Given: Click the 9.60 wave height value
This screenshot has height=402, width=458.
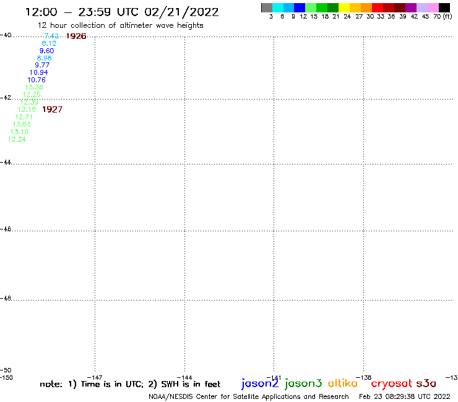Looking at the screenshot, I should point(47,51).
